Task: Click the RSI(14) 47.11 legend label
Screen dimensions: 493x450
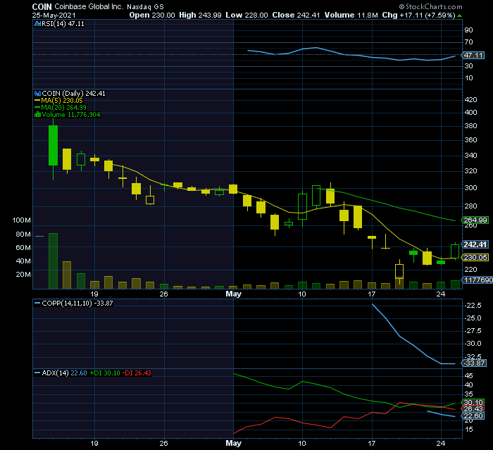Action: tap(63, 24)
